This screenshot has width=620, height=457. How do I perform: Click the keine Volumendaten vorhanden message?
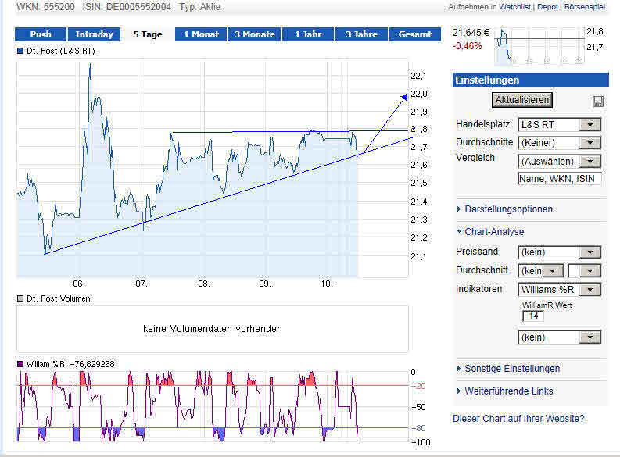coord(213,329)
